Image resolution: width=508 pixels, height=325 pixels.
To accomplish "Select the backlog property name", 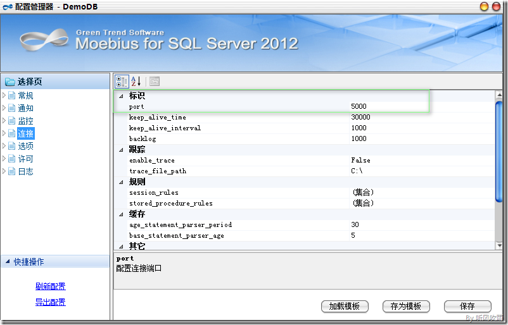I will [x=143, y=138].
